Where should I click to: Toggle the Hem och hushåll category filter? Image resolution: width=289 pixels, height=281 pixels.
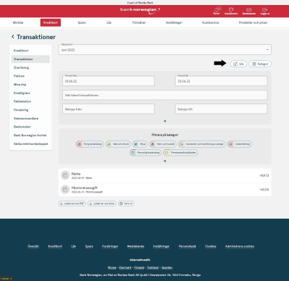coord(163,144)
